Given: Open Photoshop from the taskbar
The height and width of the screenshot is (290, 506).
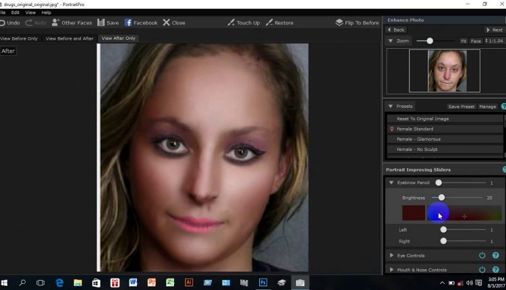Looking at the screenshot, I should click(x=263, y=283).
